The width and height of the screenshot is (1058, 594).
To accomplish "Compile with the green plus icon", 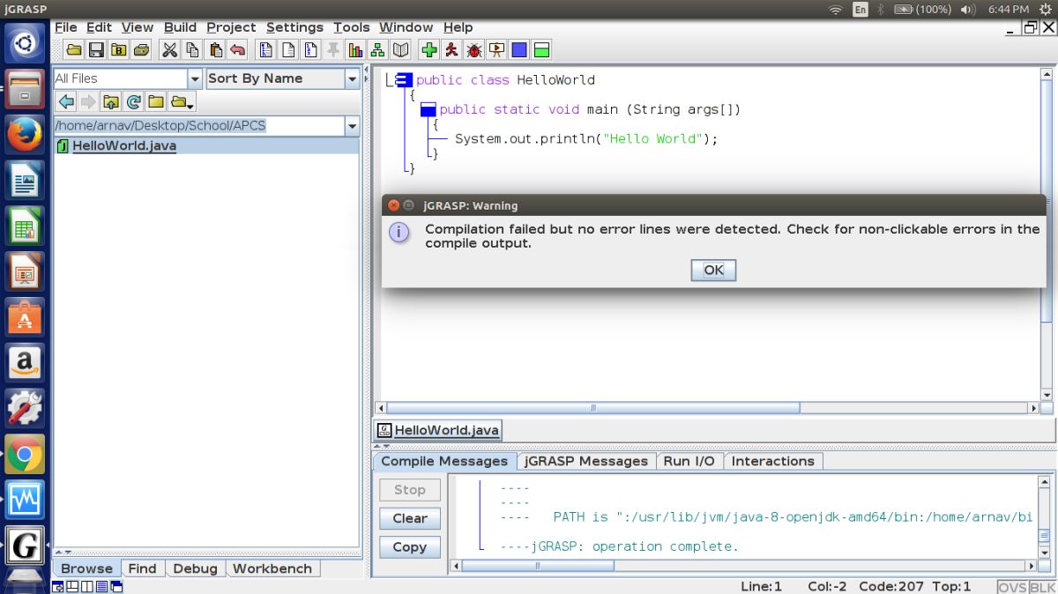I will coord(429,49).
